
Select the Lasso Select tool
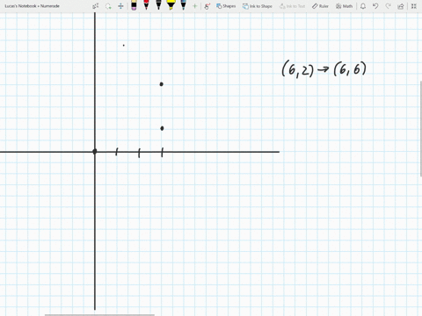108,6
